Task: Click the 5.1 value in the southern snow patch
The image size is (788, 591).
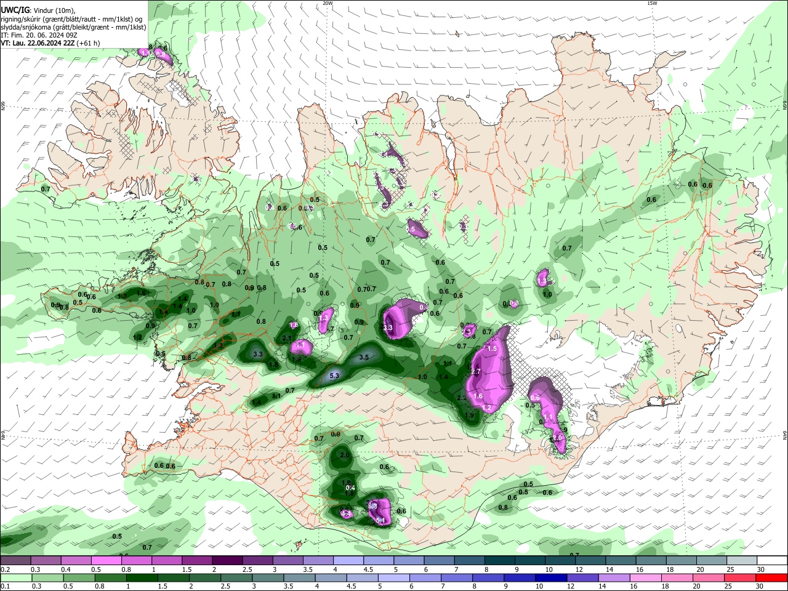Action: [380, 521]
